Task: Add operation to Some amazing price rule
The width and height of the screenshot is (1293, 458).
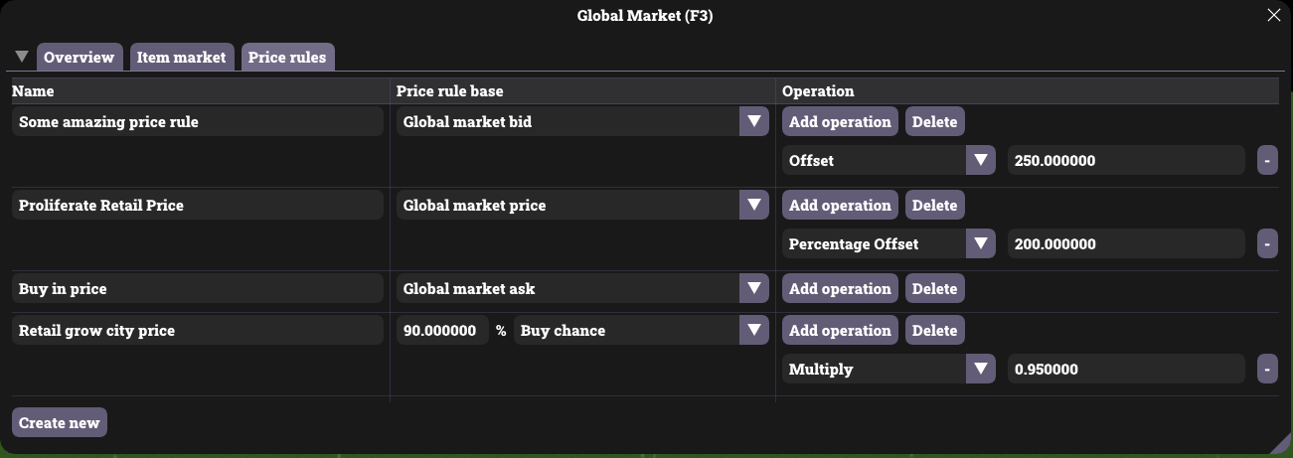Action: coord(840,122)
